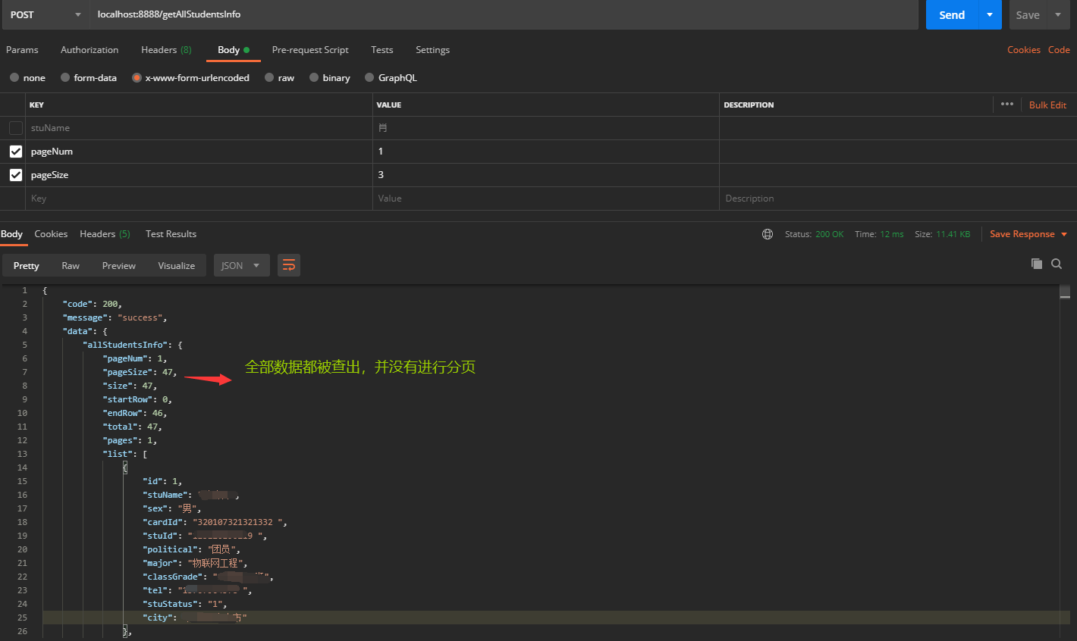This screenshot has height=641, width=1077.
Task: Copy response body to clipboard icon
Action: tap(1037, 264)
